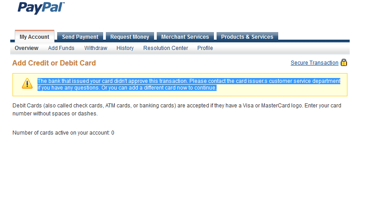372x205 pixels.
Task: Click the PayPal logo
Action: click(x=41, y=8)
